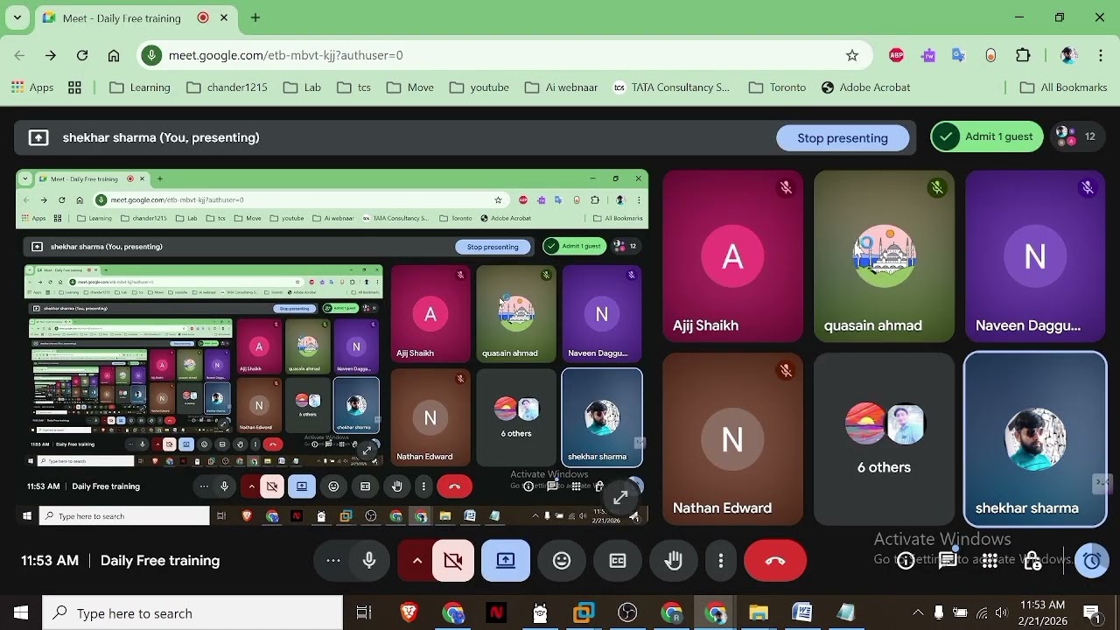
Task: Click the present screen icon
Action: point(506,561)
